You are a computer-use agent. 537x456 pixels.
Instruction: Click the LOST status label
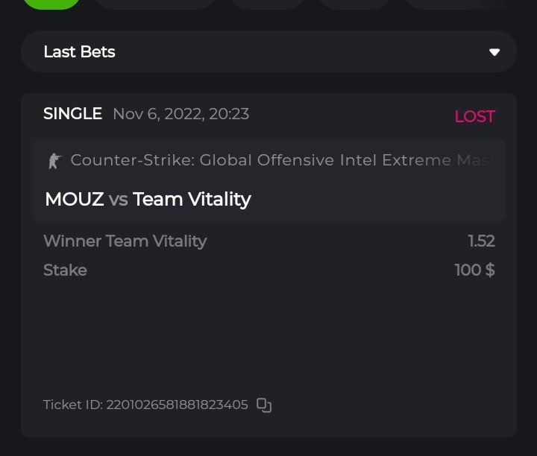(474, 117)
